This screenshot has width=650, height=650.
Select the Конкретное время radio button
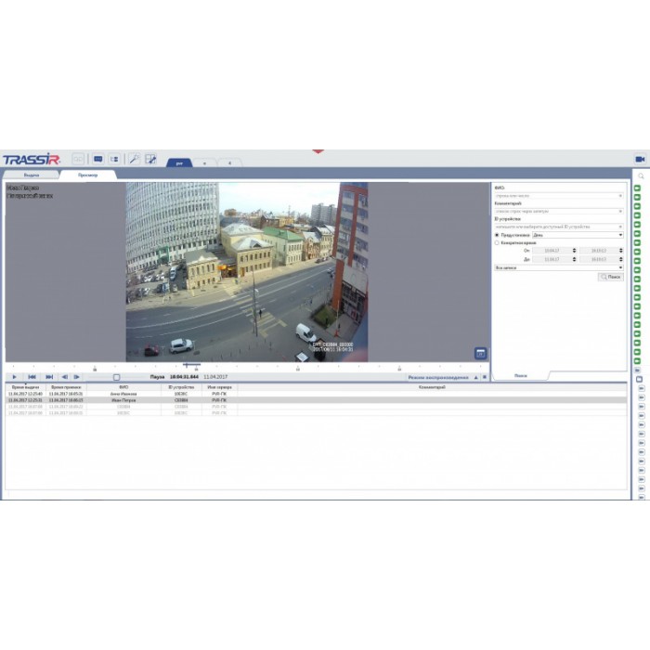click(x=497, y=242)
